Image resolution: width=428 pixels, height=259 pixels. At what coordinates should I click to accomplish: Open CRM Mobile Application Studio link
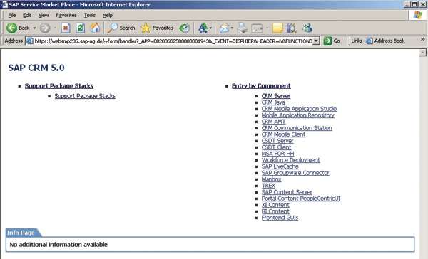point(299,109)
